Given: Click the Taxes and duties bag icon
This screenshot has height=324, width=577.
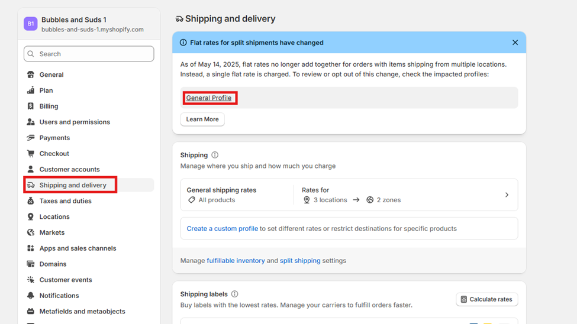Looking at the screenshot, I should click(31, 201).
